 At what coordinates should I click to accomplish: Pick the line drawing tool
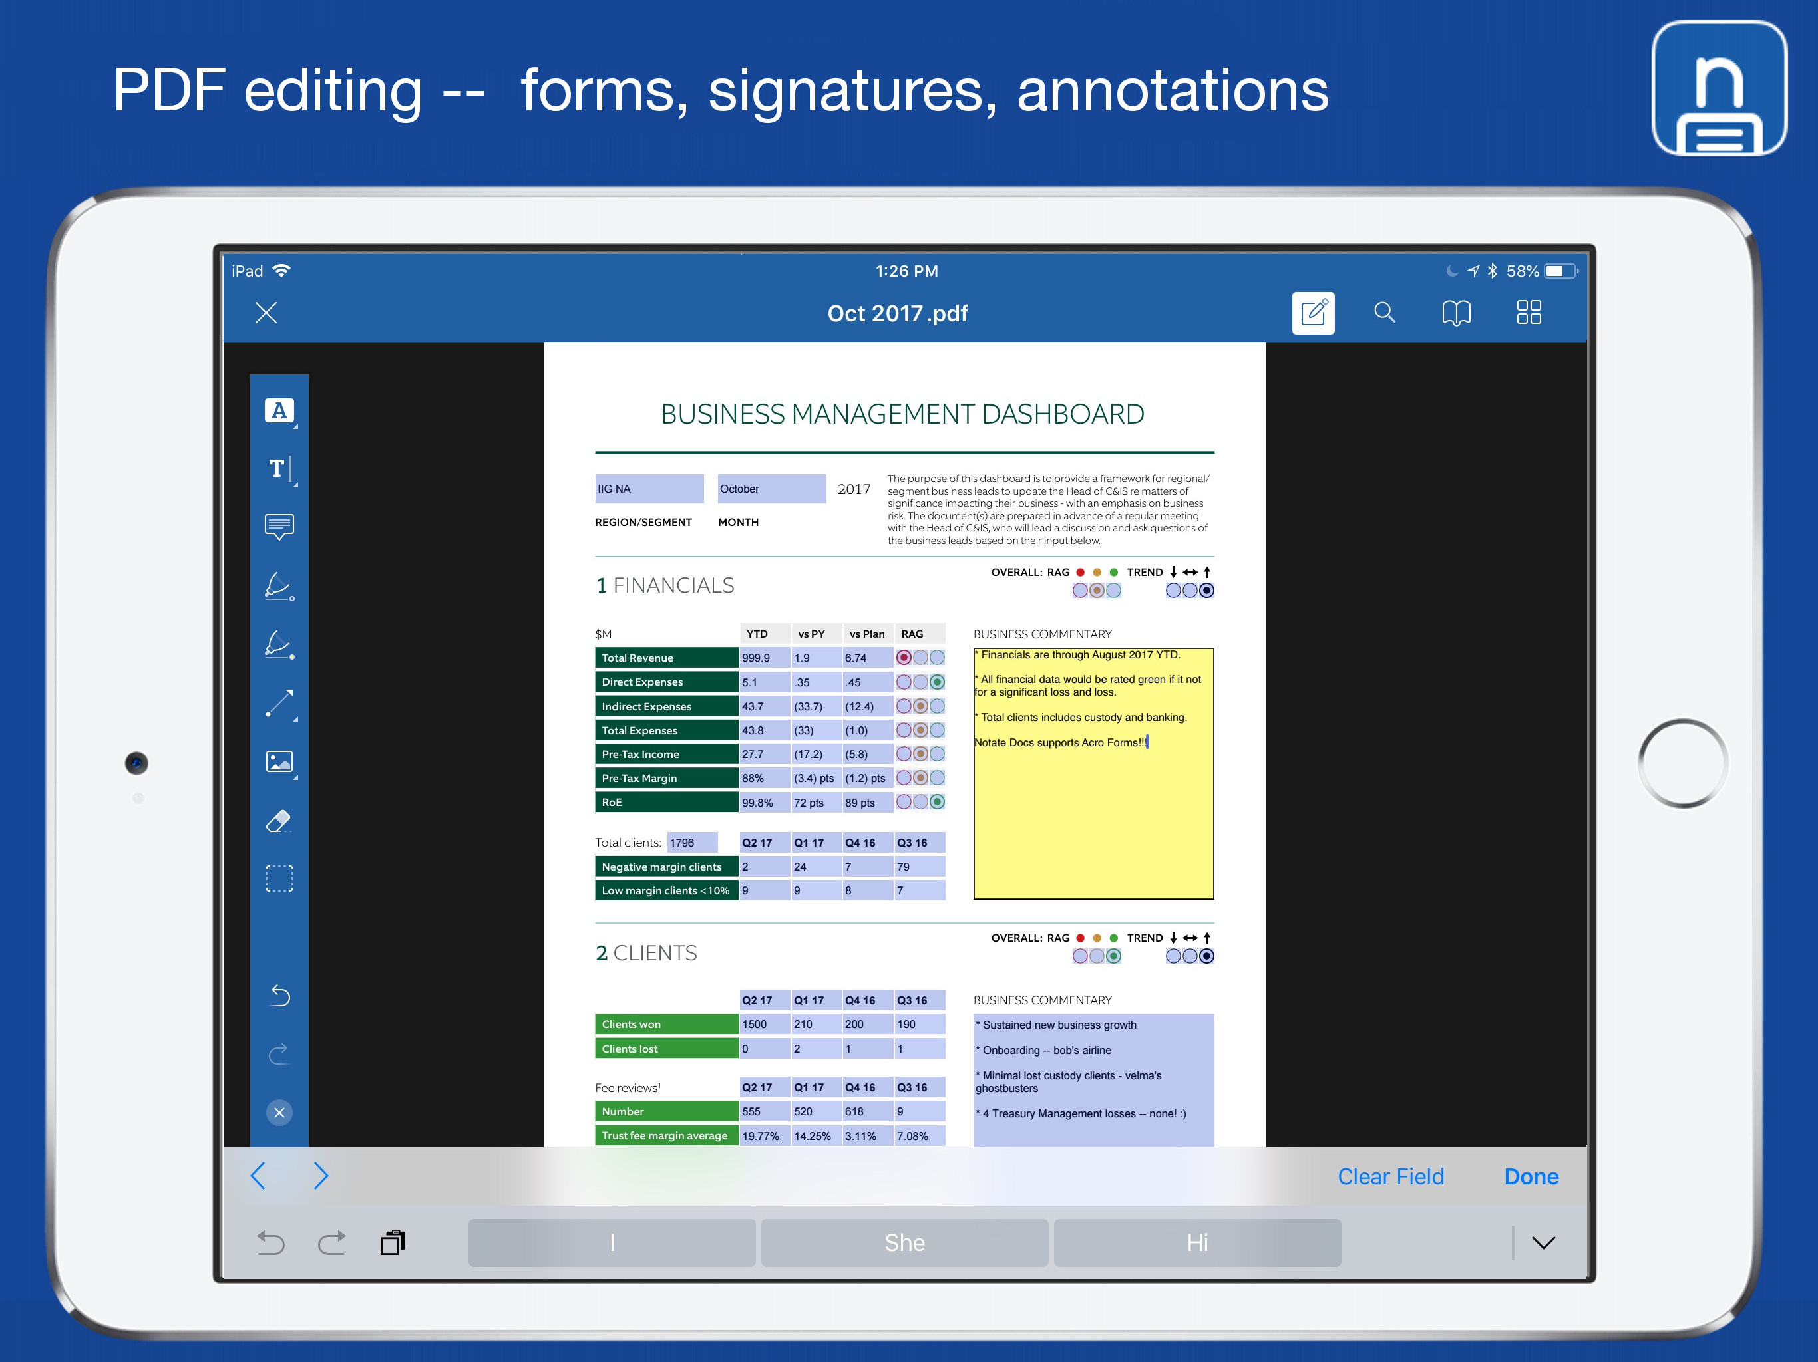279,704
